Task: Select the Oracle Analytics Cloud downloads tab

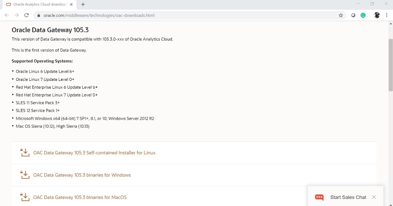Action: pos(36,5)
